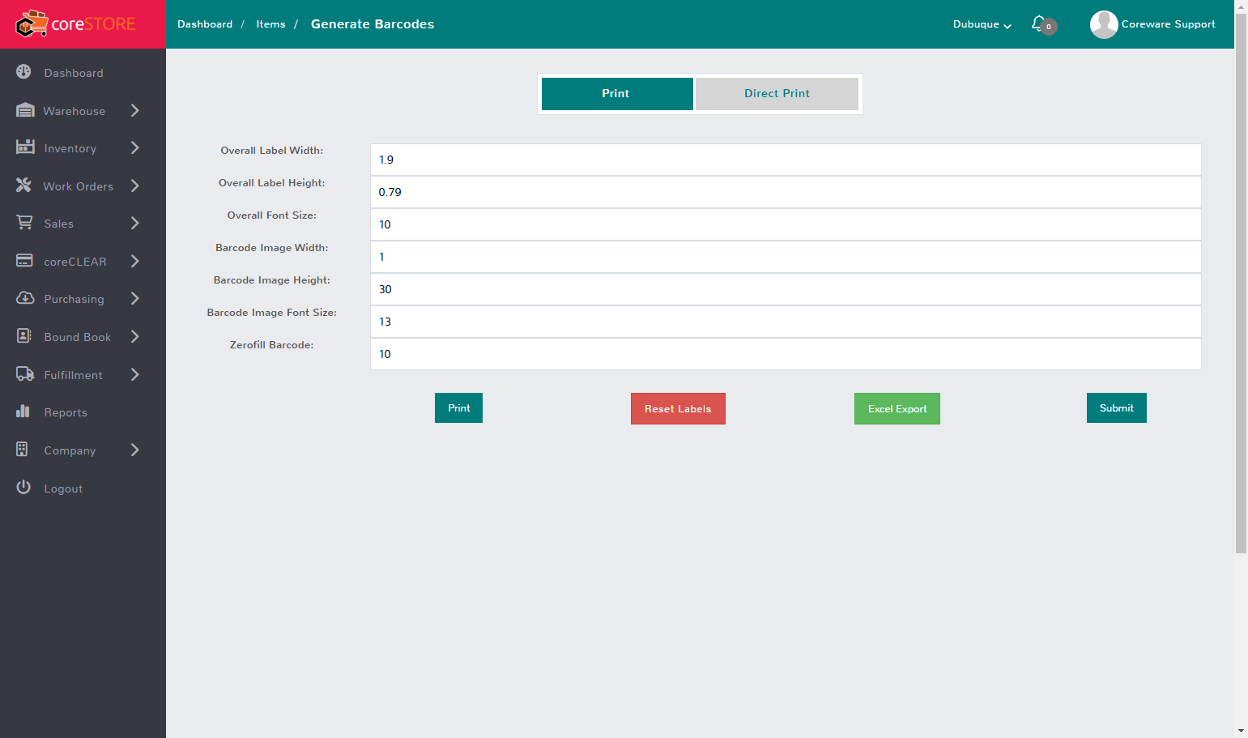1248x738 pixels.
Task: Click the Purchasing cloud download icon
Action: (x=25, y=298)
